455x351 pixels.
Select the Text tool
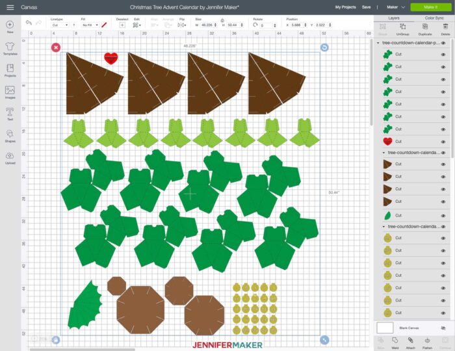10,112
